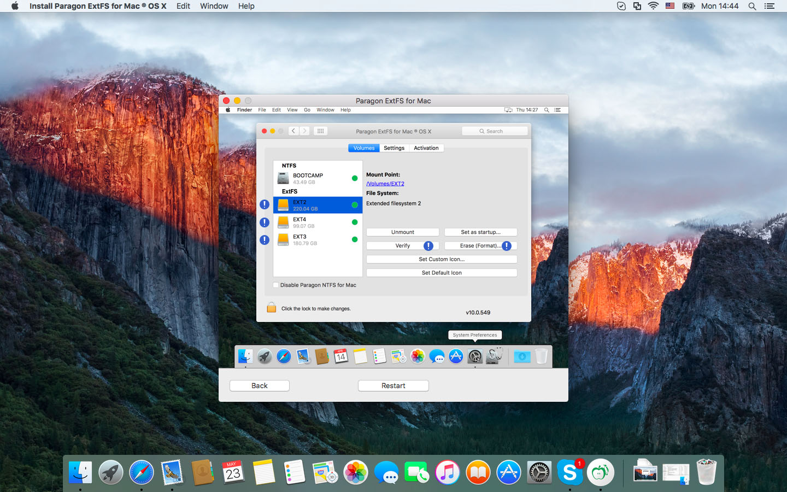Click the Erase (Format) button
The height and width of the screenshot is (492, 787).
pyautogui.click(x=480, y=246)
